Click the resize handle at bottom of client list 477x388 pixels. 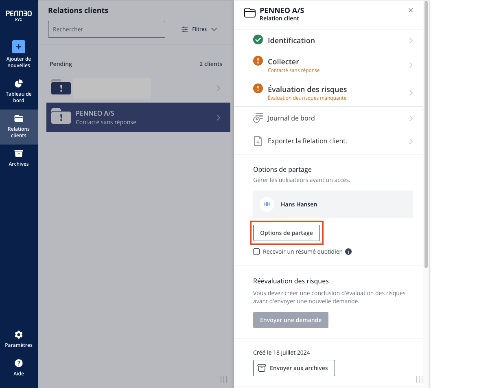[x=223, y=379]
